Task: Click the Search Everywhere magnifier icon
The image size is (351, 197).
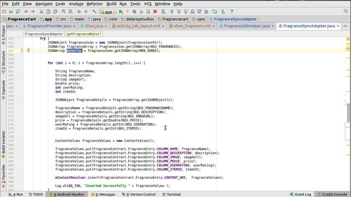Action: 346,11
